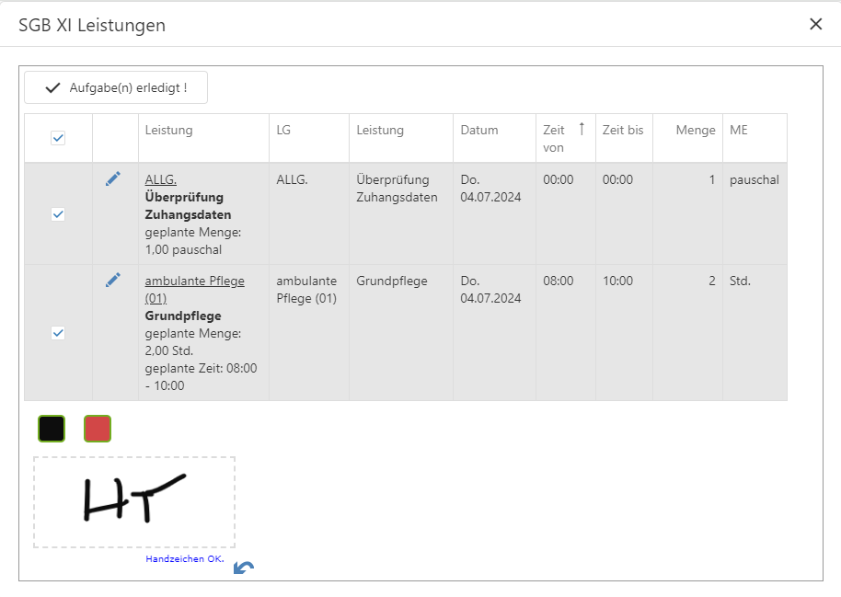Click inside the signature drawing pad
The height and width of the screenshot is (597, 841).
(x=134, y=502)
